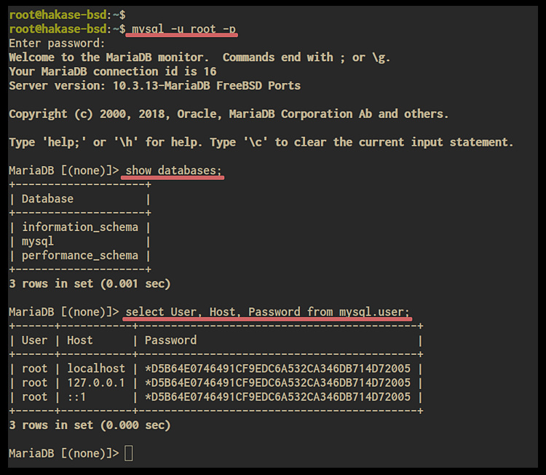
Task: Click the "Enter password:" line
Action: coord(57,43)
